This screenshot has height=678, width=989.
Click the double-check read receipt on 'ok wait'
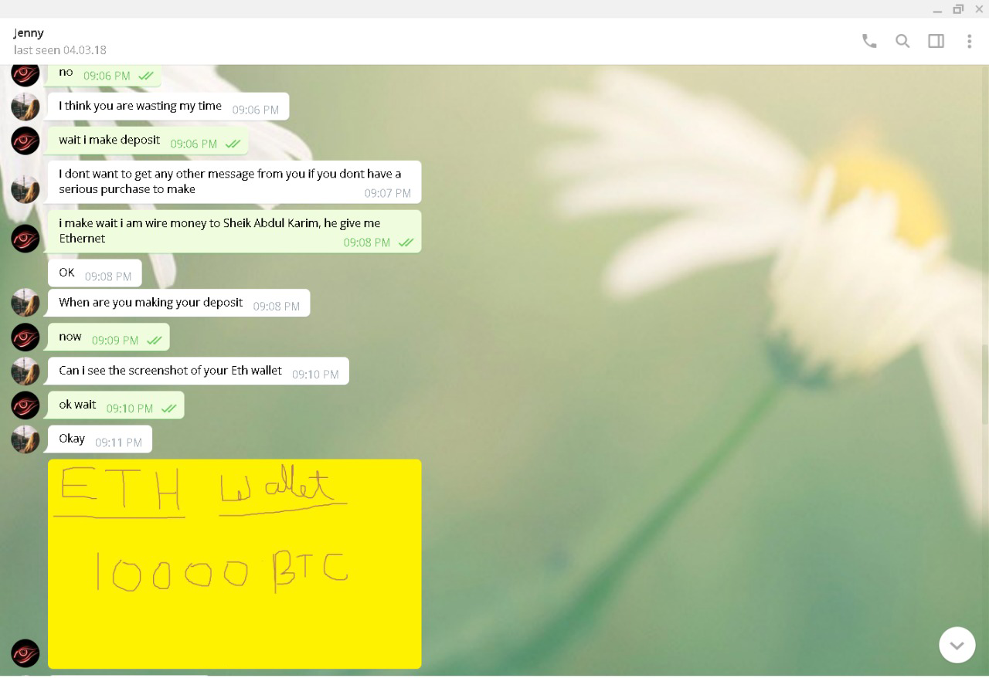[x=168, y=408]
